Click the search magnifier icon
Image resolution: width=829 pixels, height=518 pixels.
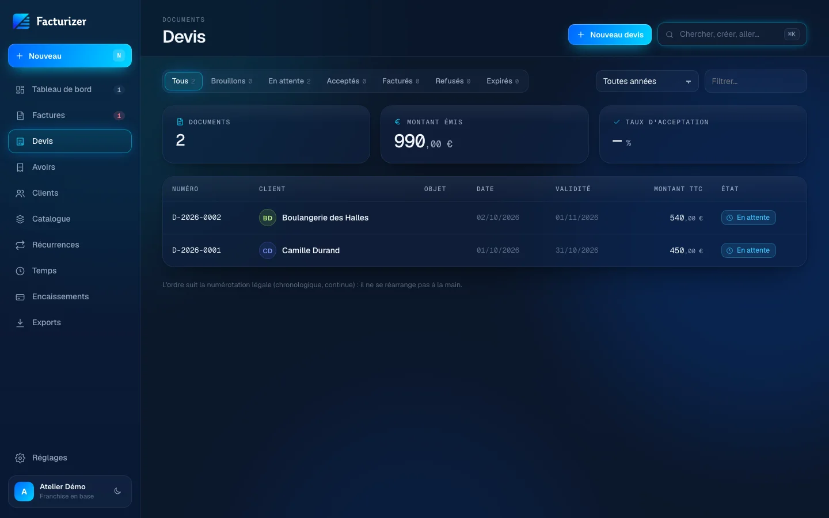click(670, 35)
